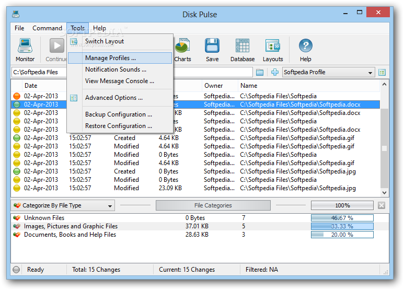Select the highlighted Softpedia.docx row
The height and width of the screenshot is (290, 404).
(195, 105)
